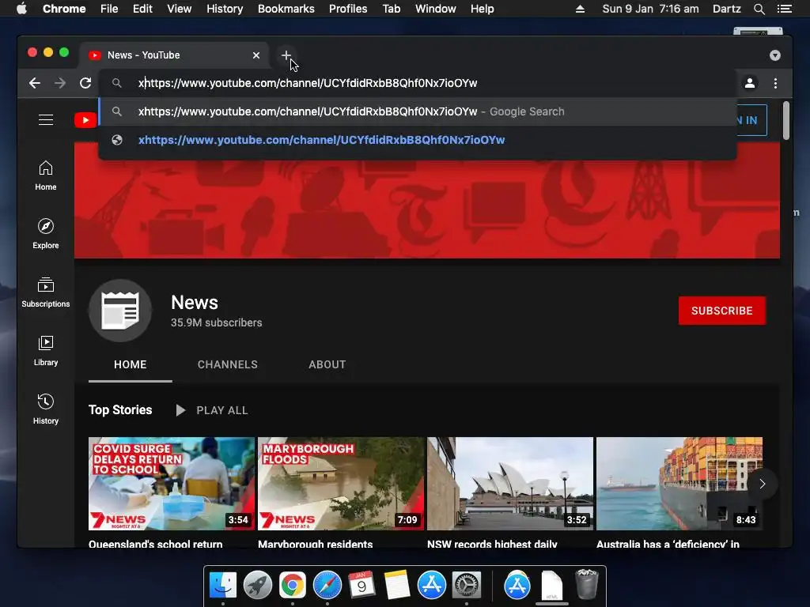Open Google Chrome in the Dock
This screenshot has height=607, width=810.
(293, 586)
